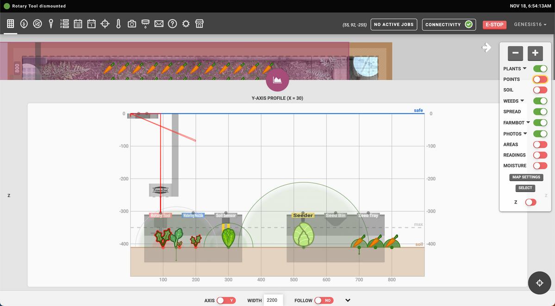555x306 pixels.
Task: Click the Sensors thermometer icon
Action: click(x=118, y=23)
